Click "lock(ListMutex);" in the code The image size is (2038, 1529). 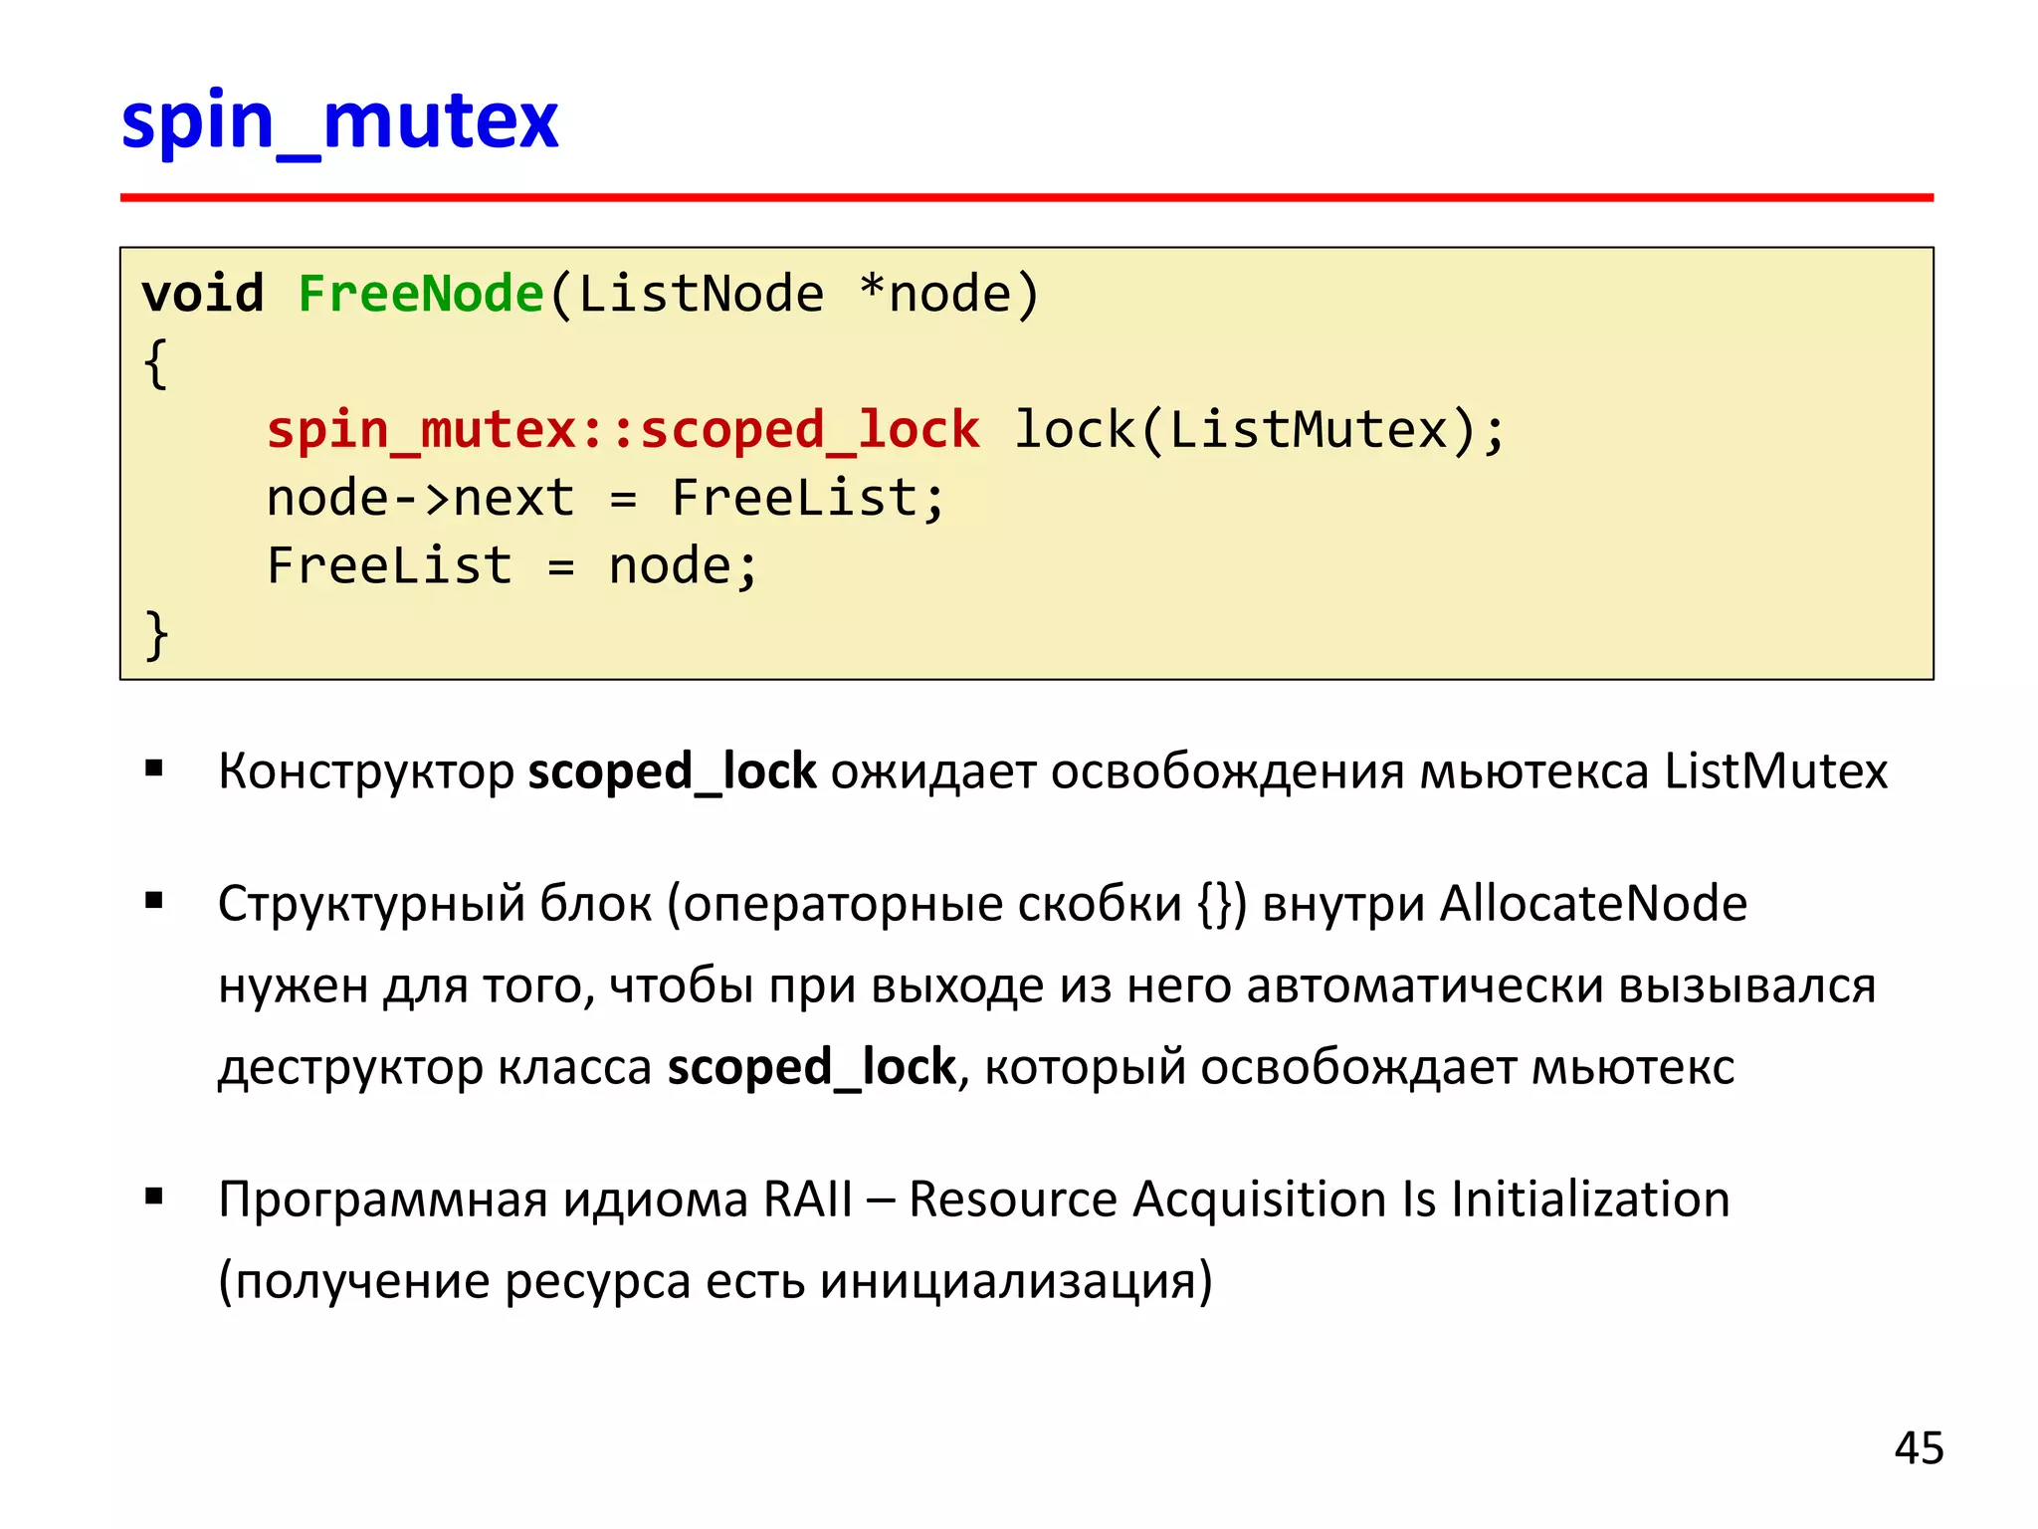coord(1260,431)
